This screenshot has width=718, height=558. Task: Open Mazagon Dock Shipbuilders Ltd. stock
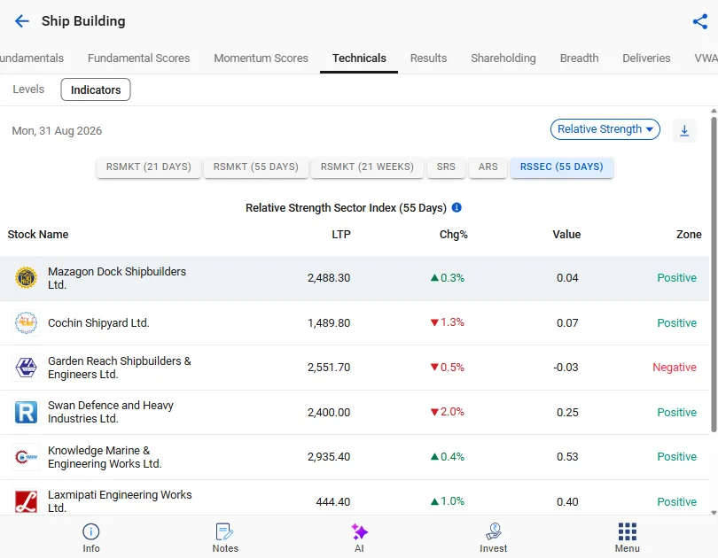pyautogui.click(x=117, y=278)
